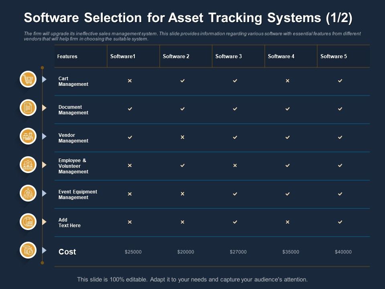The width and height of the screenshot is (385, 289).
Task: Click the $25000 cost value
Action: click(133, 252)
